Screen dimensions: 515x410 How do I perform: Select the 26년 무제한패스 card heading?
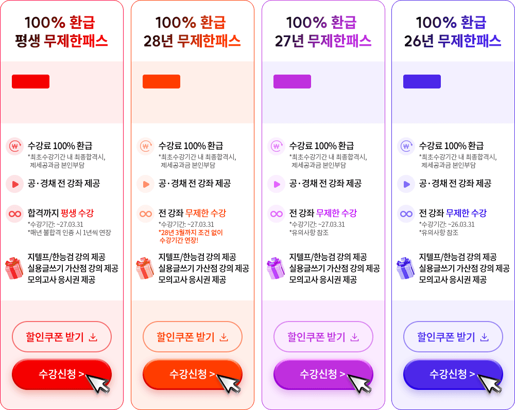tap(453, 32)
